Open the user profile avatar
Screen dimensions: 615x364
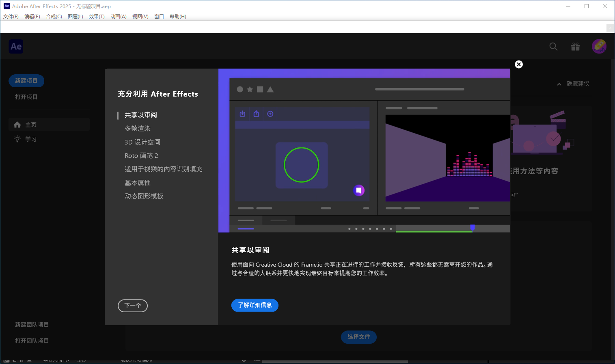pyautogui.click(x=599, y=47)
